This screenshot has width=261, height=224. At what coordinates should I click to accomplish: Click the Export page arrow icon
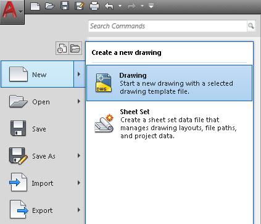19,209
